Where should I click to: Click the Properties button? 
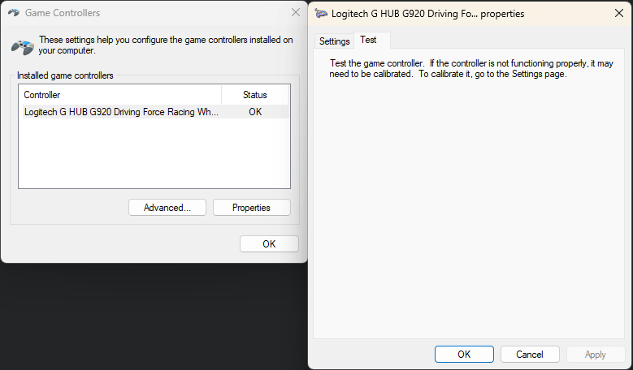[252, 208]
